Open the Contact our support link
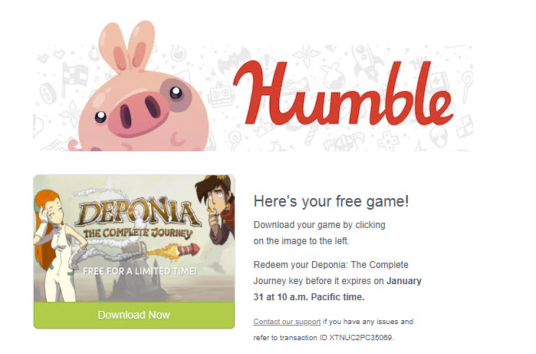The width and height of the screenshot is (536, 354). (x=287, y=322)
